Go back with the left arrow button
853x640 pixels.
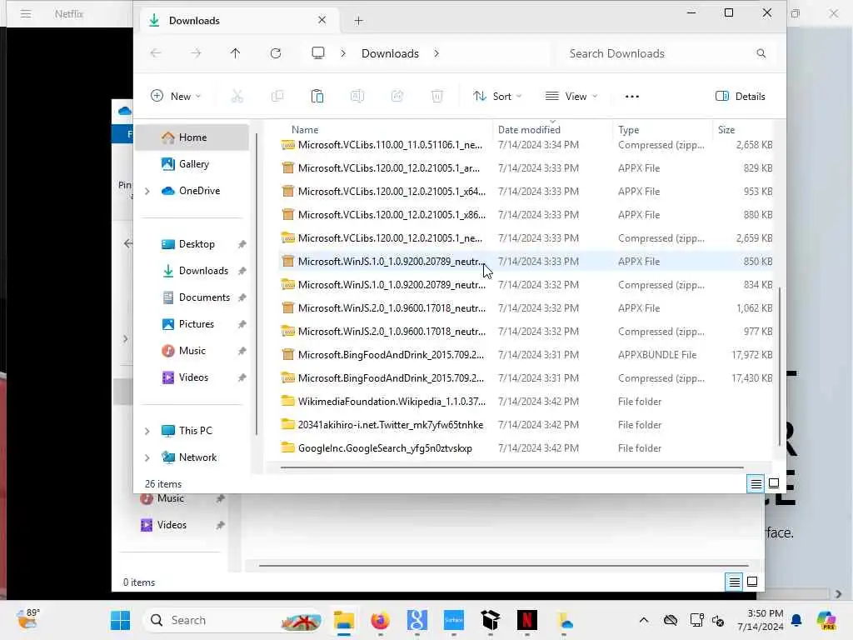(x=156, y=53)
